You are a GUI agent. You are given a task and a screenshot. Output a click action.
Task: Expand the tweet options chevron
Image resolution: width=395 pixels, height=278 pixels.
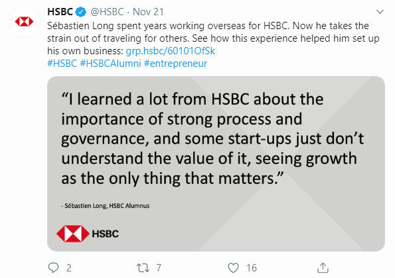pyautogui.click(x=380, y=12)
